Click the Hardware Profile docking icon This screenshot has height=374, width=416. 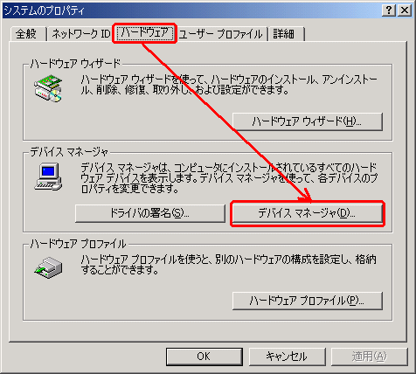[48, 267]
